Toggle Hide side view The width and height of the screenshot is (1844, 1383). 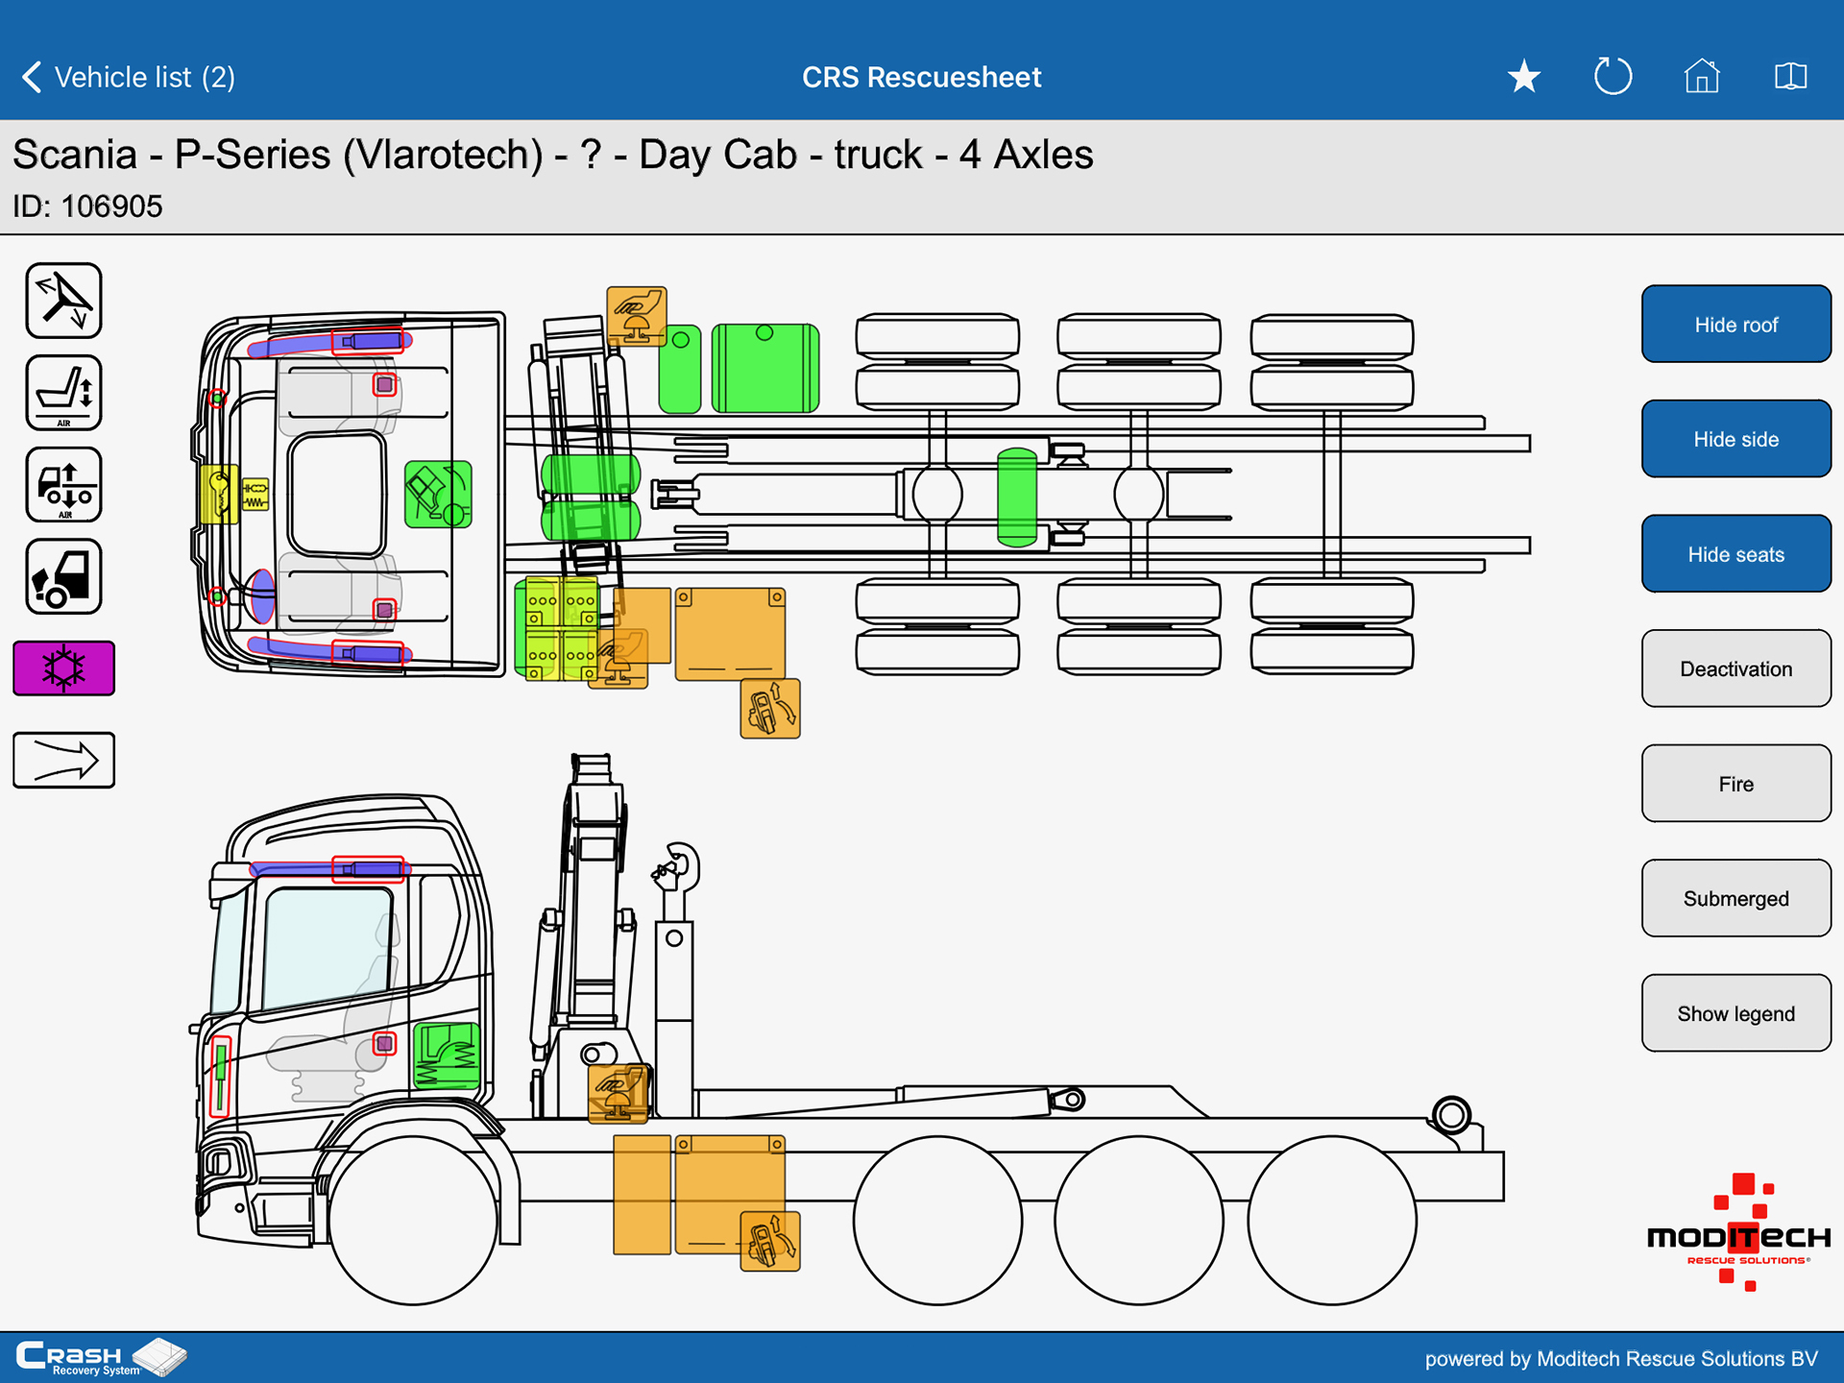point(1735,439)
